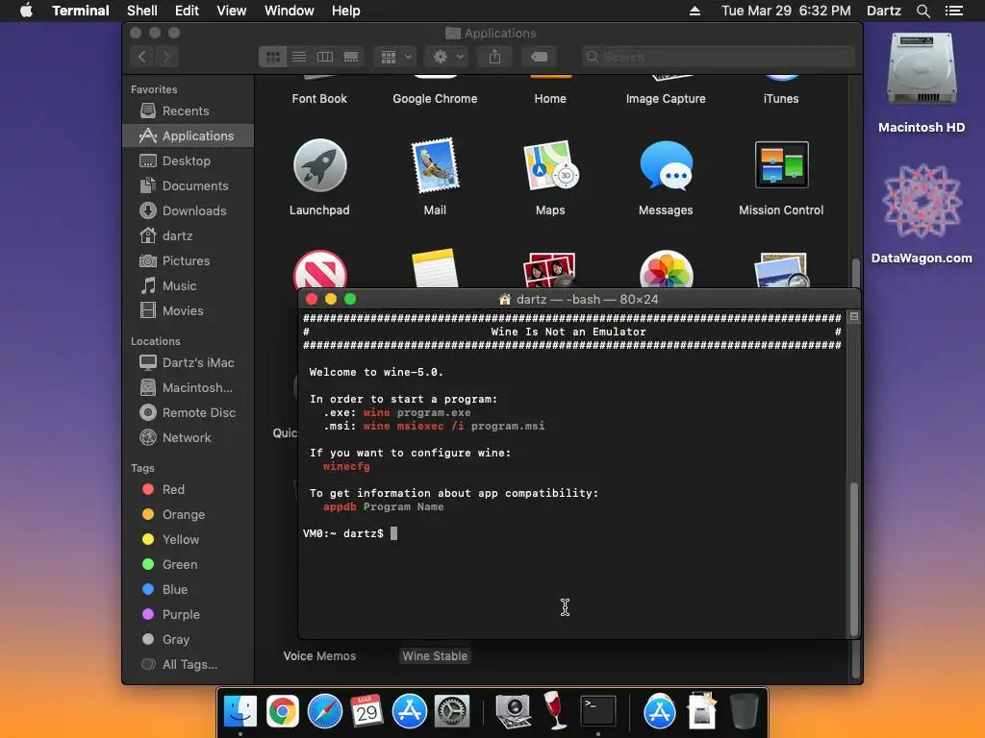Switch Finder to gallery view
Viewport: 985px width, 738px height.
click(x=351, y=57)
